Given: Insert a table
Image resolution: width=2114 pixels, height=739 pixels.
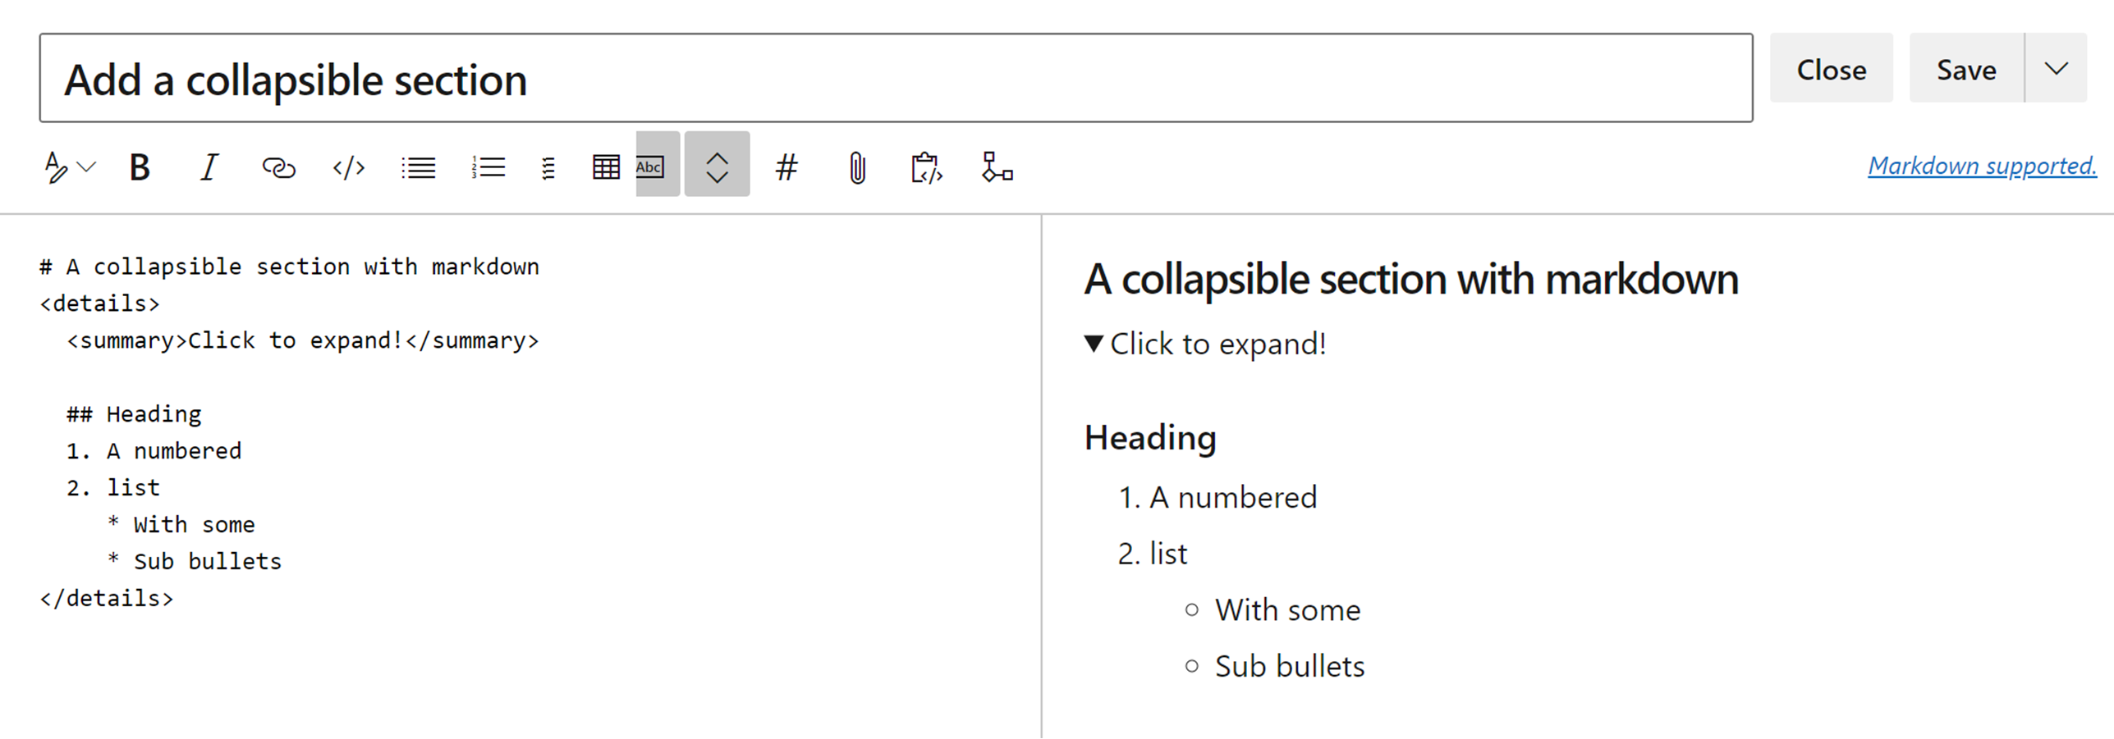Looking at the screenshot, I should pyautogui.click(x=606, y=165).
